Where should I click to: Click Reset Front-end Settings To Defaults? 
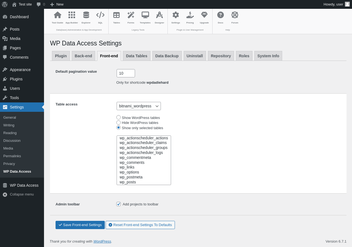(x=140, y=225)
